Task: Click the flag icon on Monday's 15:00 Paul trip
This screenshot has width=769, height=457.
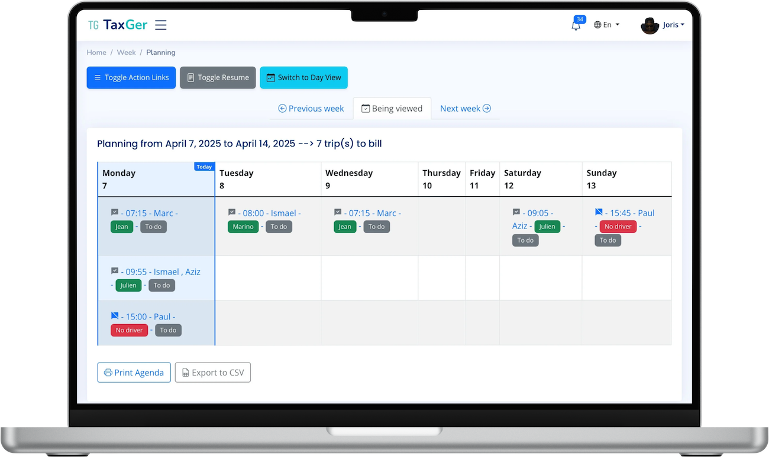Action: click(x=115, y=316)
